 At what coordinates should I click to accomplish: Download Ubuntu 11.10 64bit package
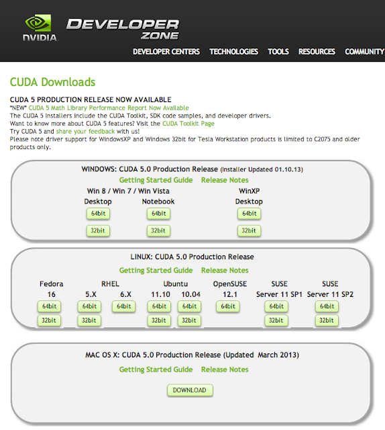[x=159, y=306]
